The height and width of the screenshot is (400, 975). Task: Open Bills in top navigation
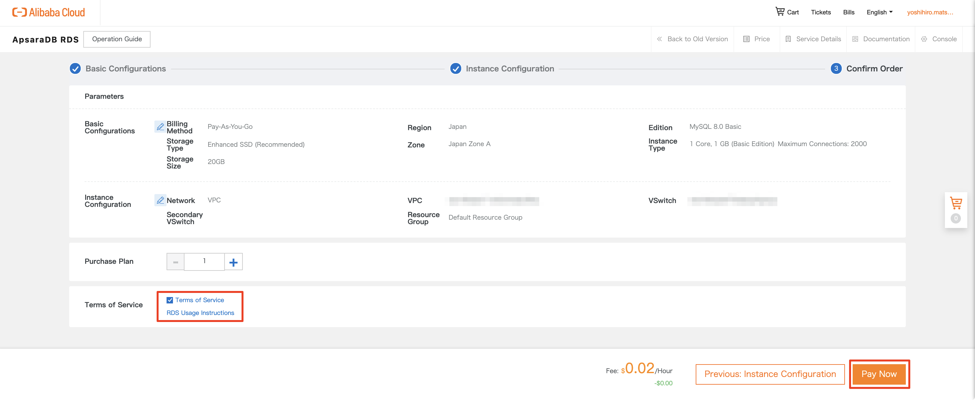pos(848,12)
